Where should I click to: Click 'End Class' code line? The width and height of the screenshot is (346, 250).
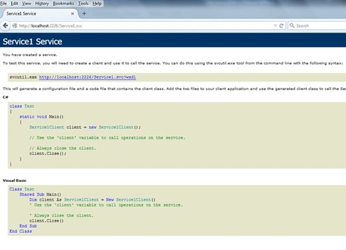point(21,231)
